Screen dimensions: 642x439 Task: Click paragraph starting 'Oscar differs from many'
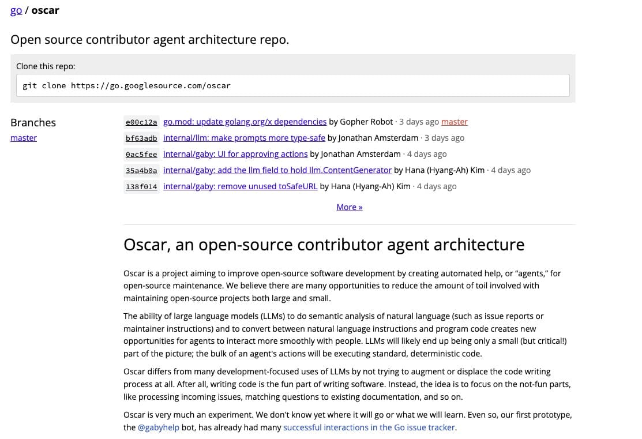347,384
